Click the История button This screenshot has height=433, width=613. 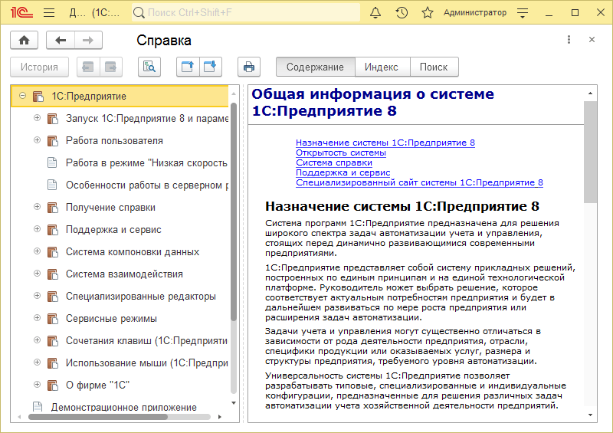click(x=40, y=67)
